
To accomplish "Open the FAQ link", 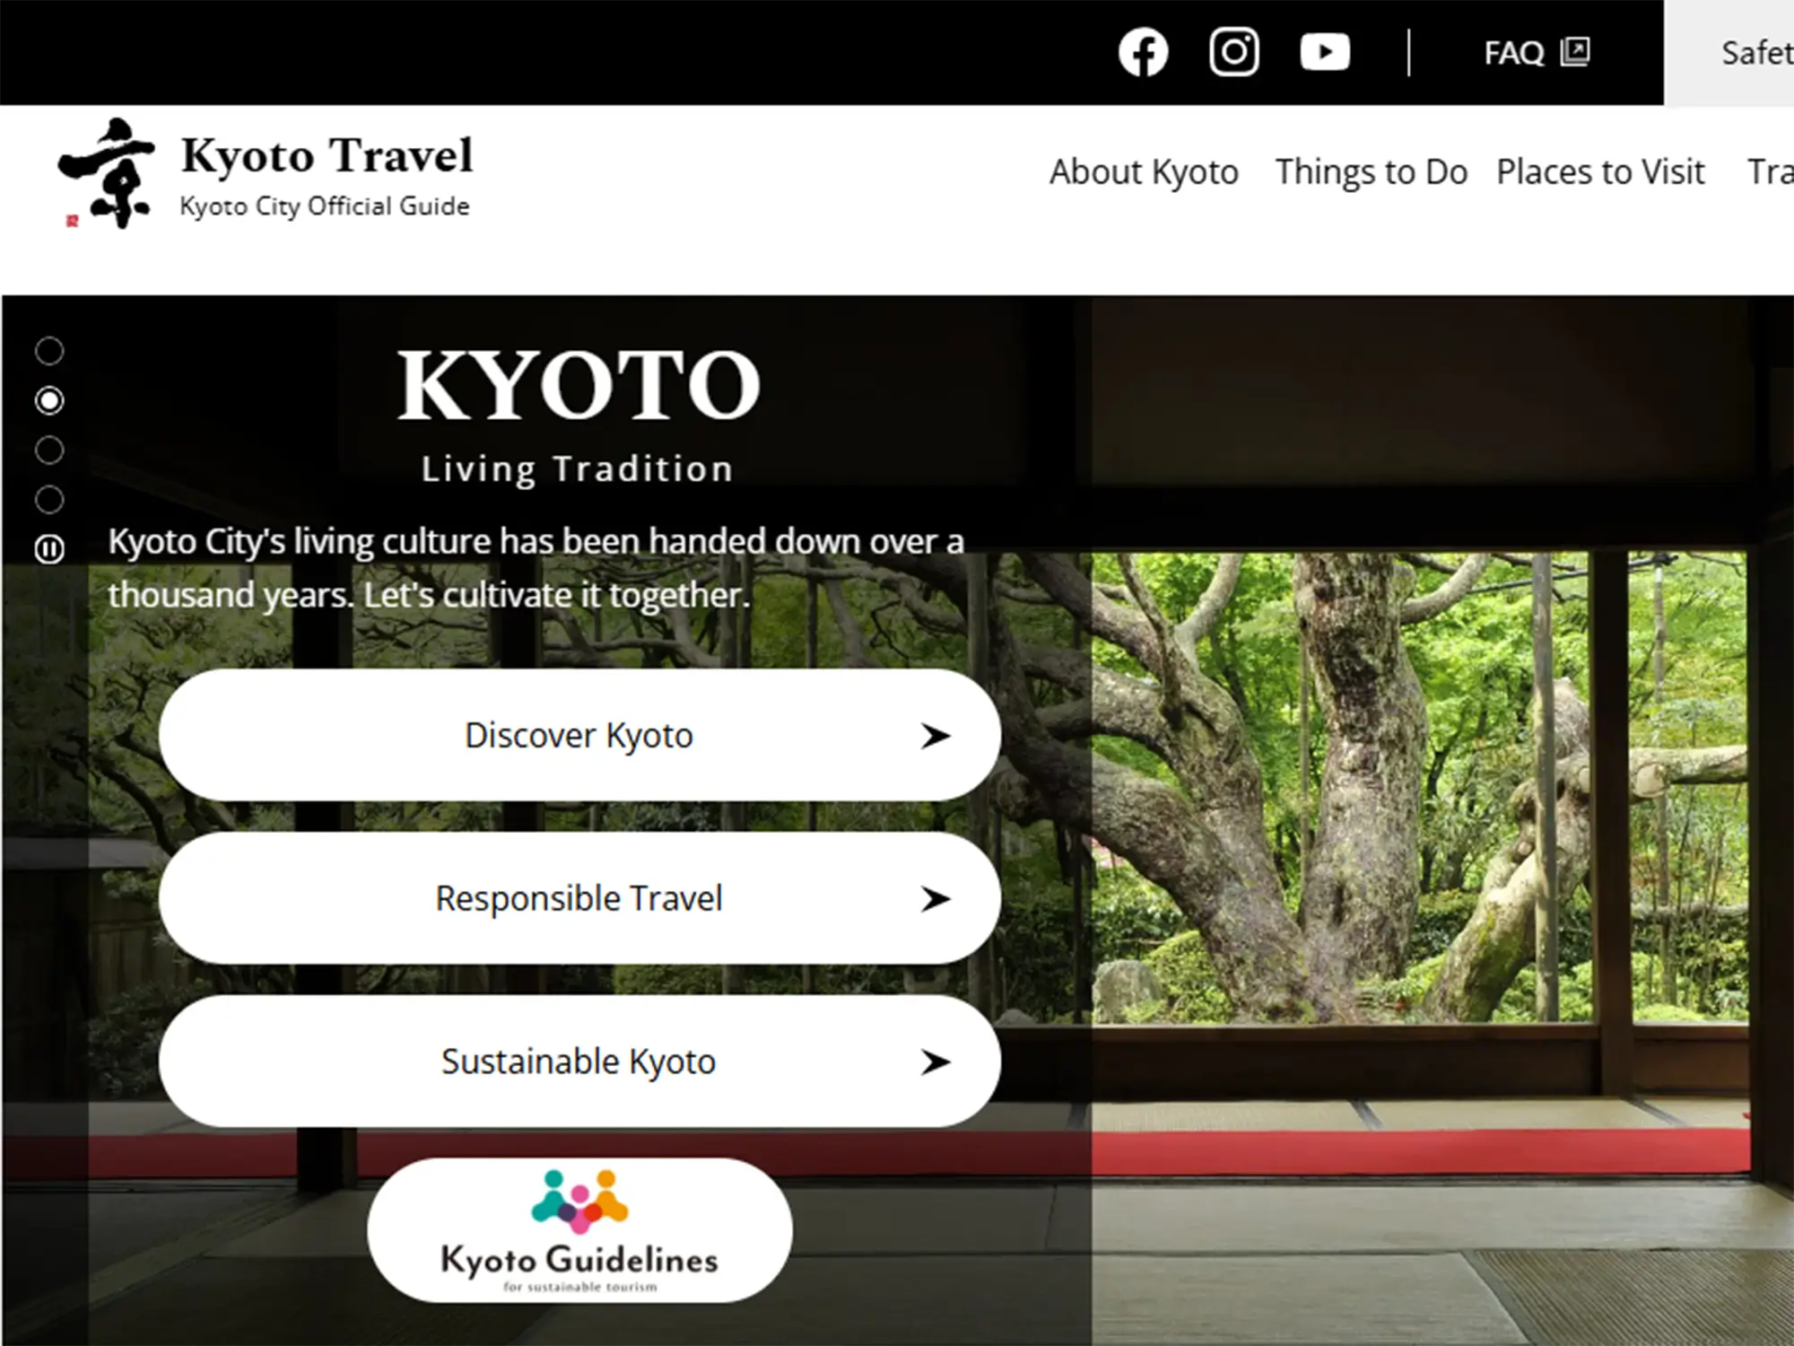I will (x=1513, y=53).
